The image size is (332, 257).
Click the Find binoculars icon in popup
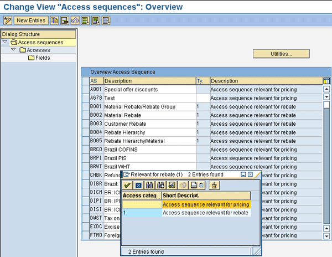click(149, 186)
